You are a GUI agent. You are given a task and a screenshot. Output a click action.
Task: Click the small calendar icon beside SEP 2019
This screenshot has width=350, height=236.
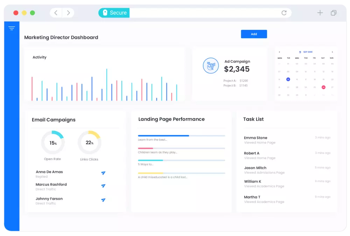300,52
